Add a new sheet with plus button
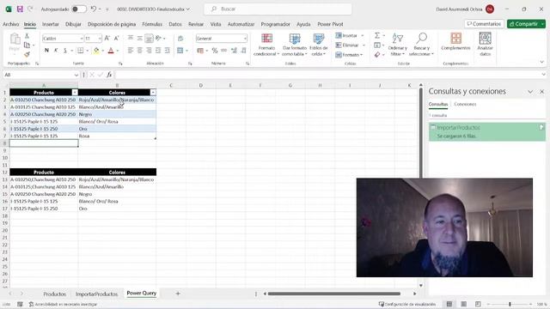 [x=178, y=294]
